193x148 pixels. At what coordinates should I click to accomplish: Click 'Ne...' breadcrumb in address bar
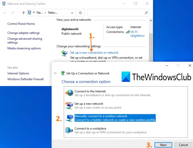(40, 13)
